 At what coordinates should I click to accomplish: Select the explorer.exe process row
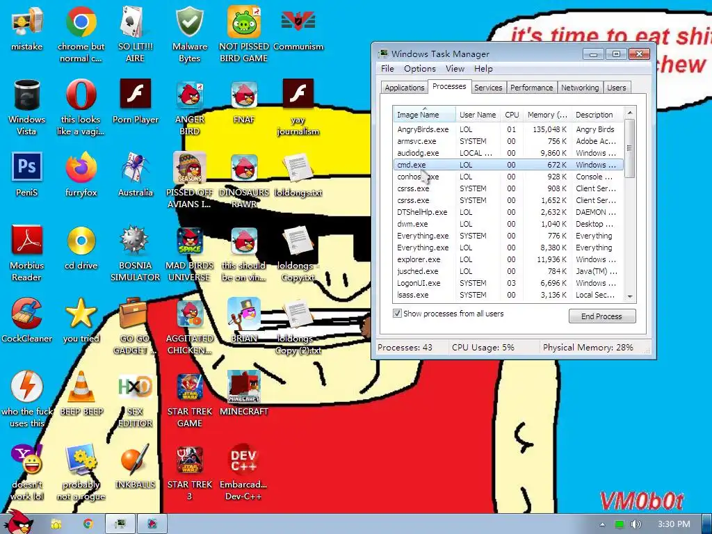point(508,259)
